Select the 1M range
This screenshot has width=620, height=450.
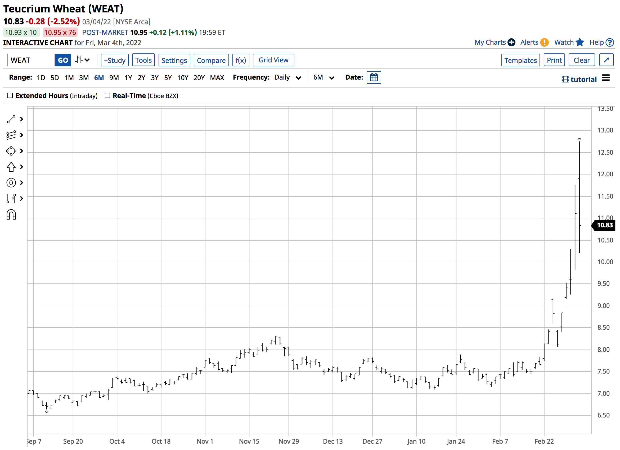tap(69, 78)
